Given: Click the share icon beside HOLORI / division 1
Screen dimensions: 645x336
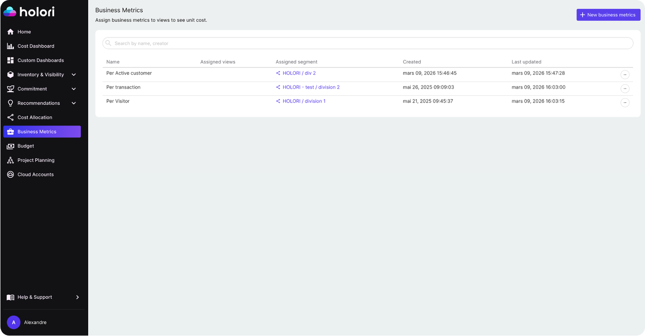Looking at the screenshot, I should (278, 101).
